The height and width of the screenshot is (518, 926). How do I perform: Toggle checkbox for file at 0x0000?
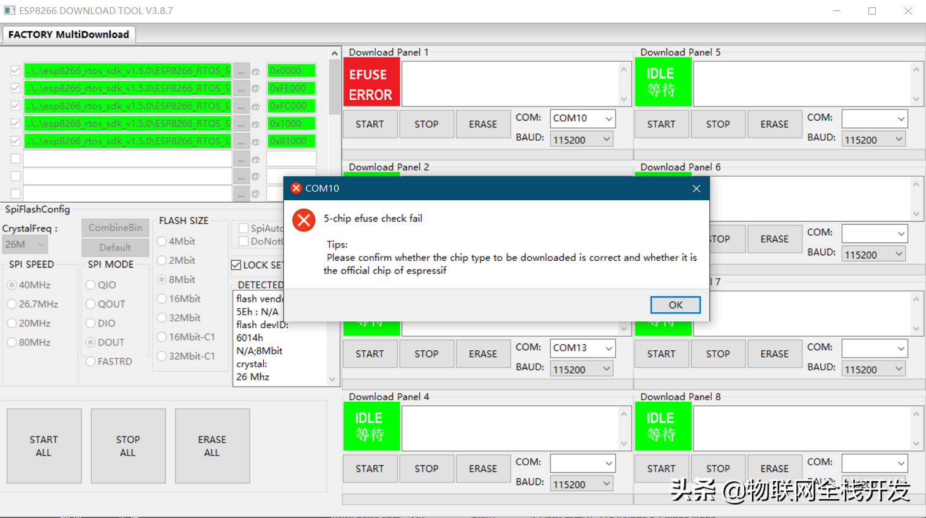pos(15,70)
